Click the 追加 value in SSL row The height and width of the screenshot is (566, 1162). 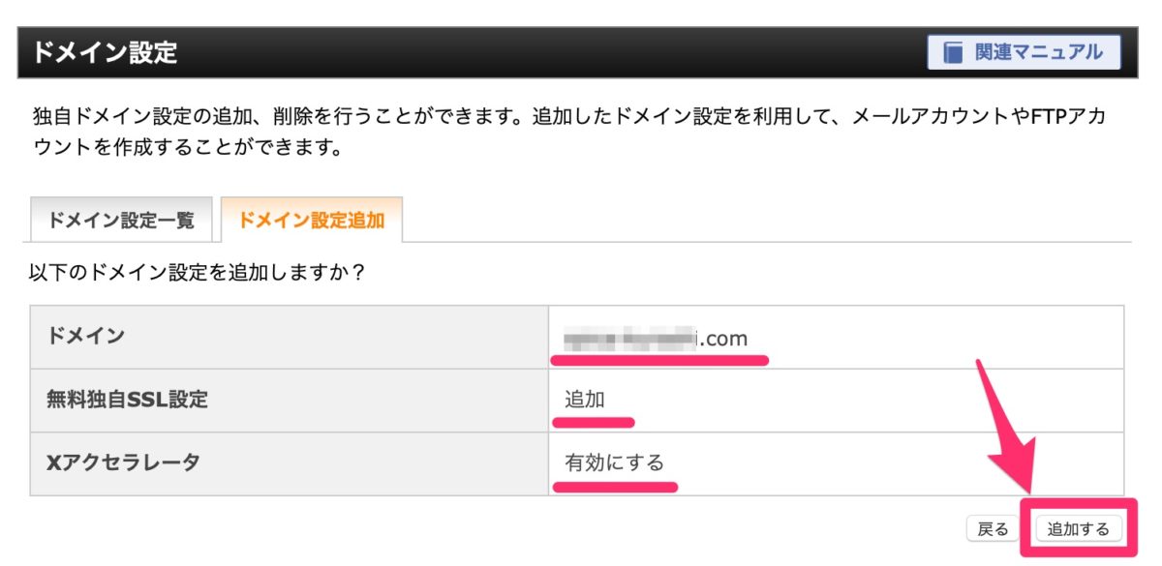pyautogui.click(x=584, y=399)
